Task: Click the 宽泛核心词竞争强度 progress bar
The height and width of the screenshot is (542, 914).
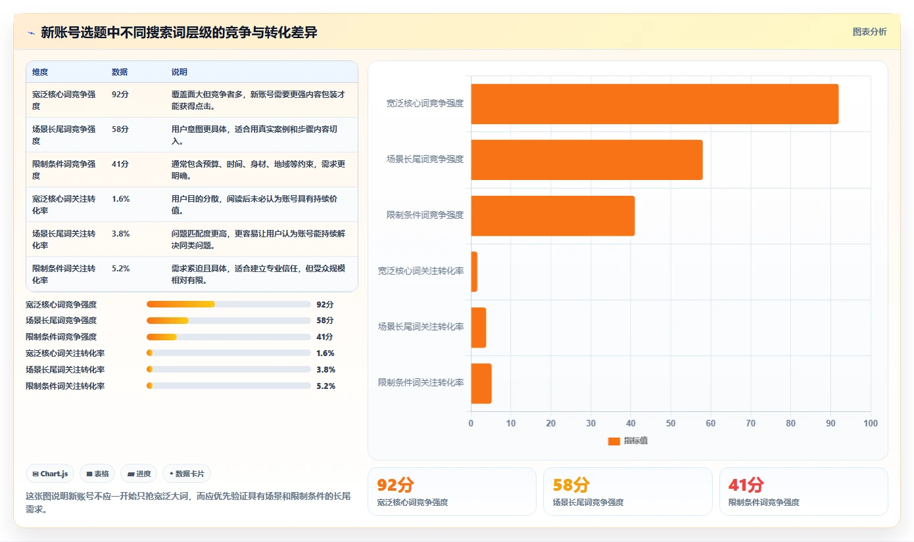Action: pos(229,304)
